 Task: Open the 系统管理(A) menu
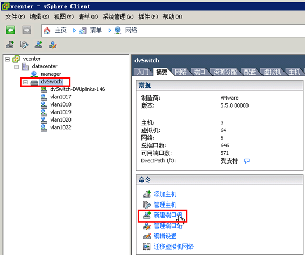coord(118,17)
